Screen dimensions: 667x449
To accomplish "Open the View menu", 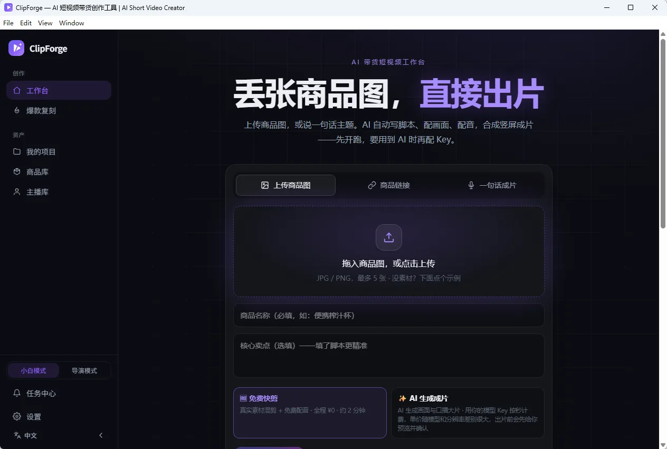I will tap(45, 23).
